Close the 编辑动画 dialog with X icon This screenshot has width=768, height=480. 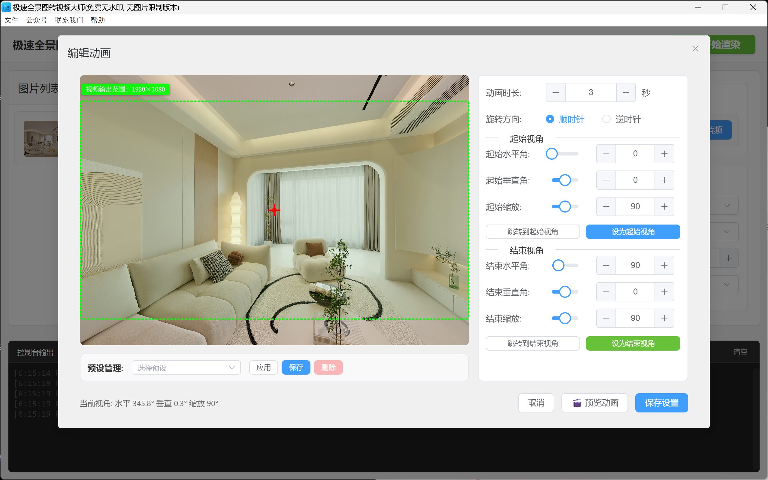[x=695, y=49]
